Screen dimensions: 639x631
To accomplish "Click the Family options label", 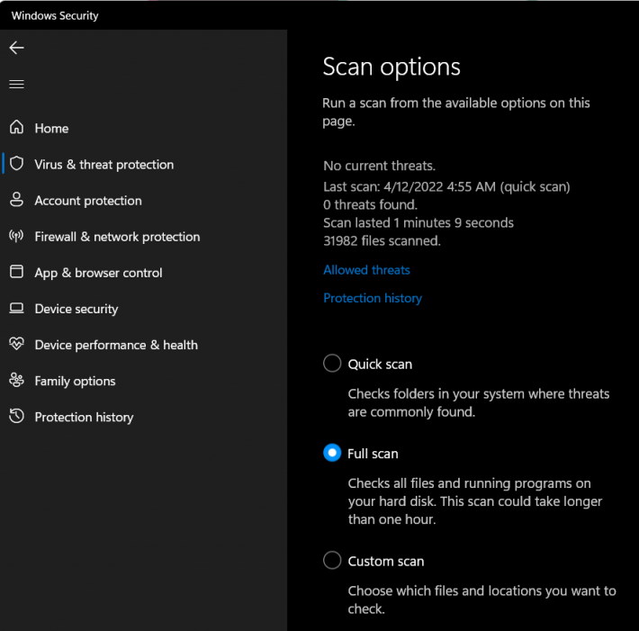I will [75, 381].
